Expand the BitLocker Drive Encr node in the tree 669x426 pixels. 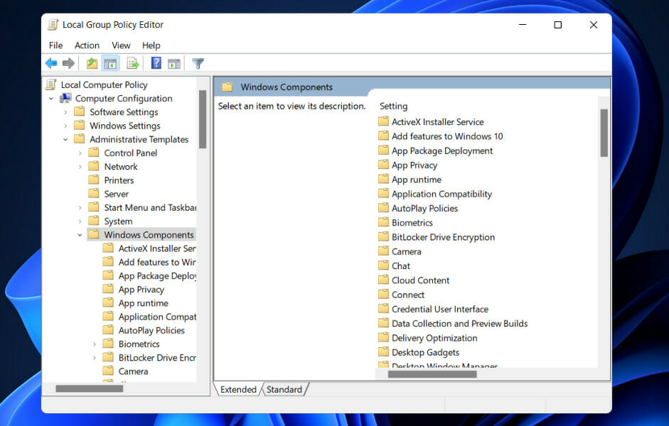(95, 357)
